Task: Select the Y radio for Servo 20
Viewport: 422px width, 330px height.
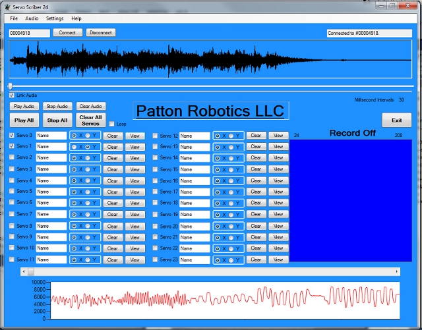Action: [231, 227]
